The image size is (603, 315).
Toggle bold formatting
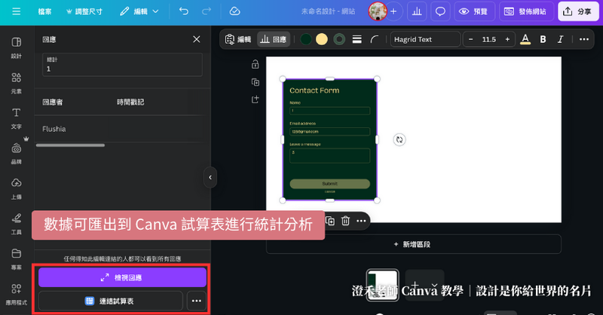coord(543,39)
